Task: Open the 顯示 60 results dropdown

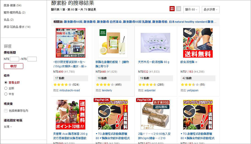Action: [x=191, y=9]
